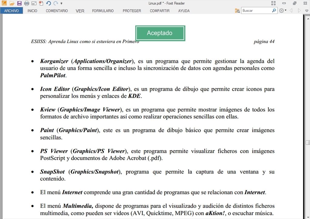Click the "Icon Editor" bullet heading
The width and height of the screenshot is (310, 219).
[x=55, y=89]
